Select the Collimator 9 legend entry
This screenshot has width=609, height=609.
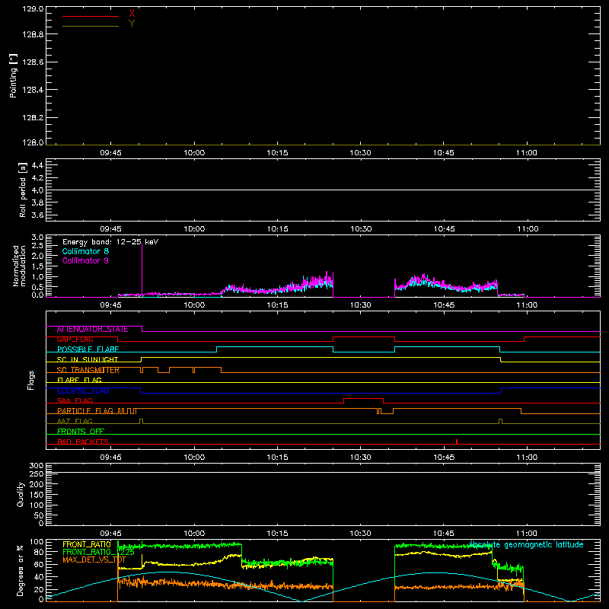tap(85, 260)
